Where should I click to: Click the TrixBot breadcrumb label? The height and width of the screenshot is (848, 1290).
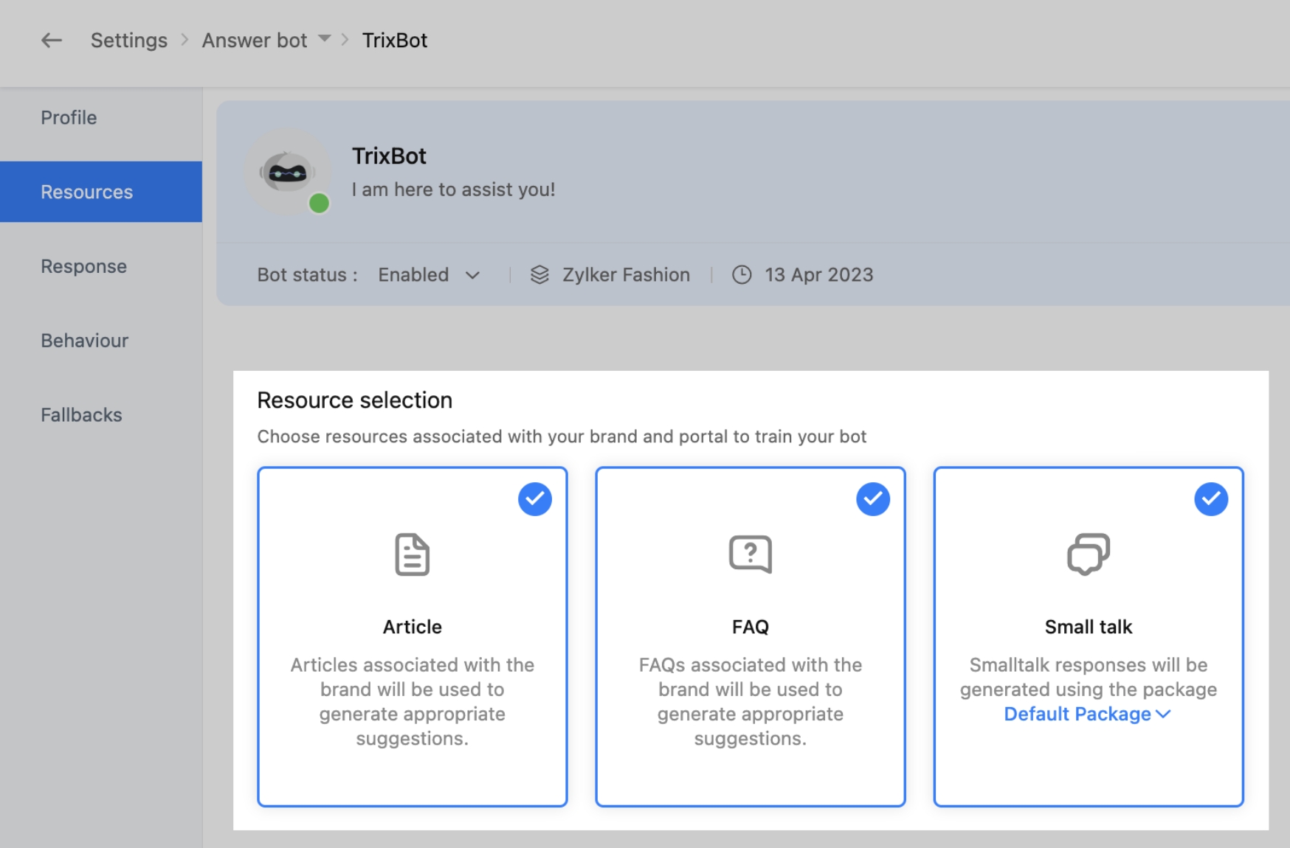394,41
